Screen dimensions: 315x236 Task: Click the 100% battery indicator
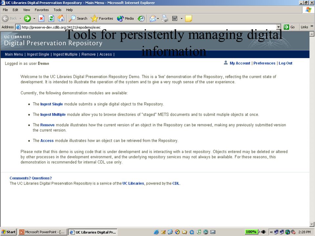[251, 232]
